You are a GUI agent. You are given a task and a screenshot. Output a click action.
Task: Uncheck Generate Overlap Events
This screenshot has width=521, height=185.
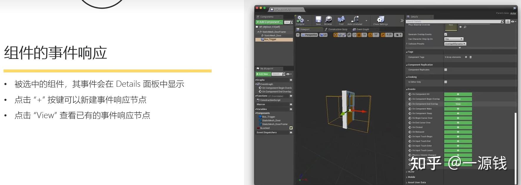pyautogui.click(x=446, y=34)
